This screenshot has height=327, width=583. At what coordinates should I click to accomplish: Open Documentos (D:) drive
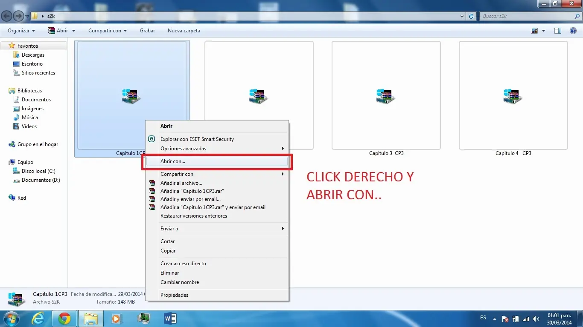tap(41, 180)
